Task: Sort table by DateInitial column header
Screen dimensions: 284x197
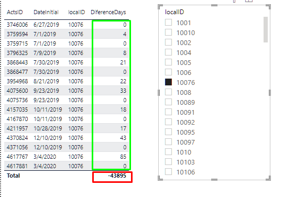Action: (46, 12)
